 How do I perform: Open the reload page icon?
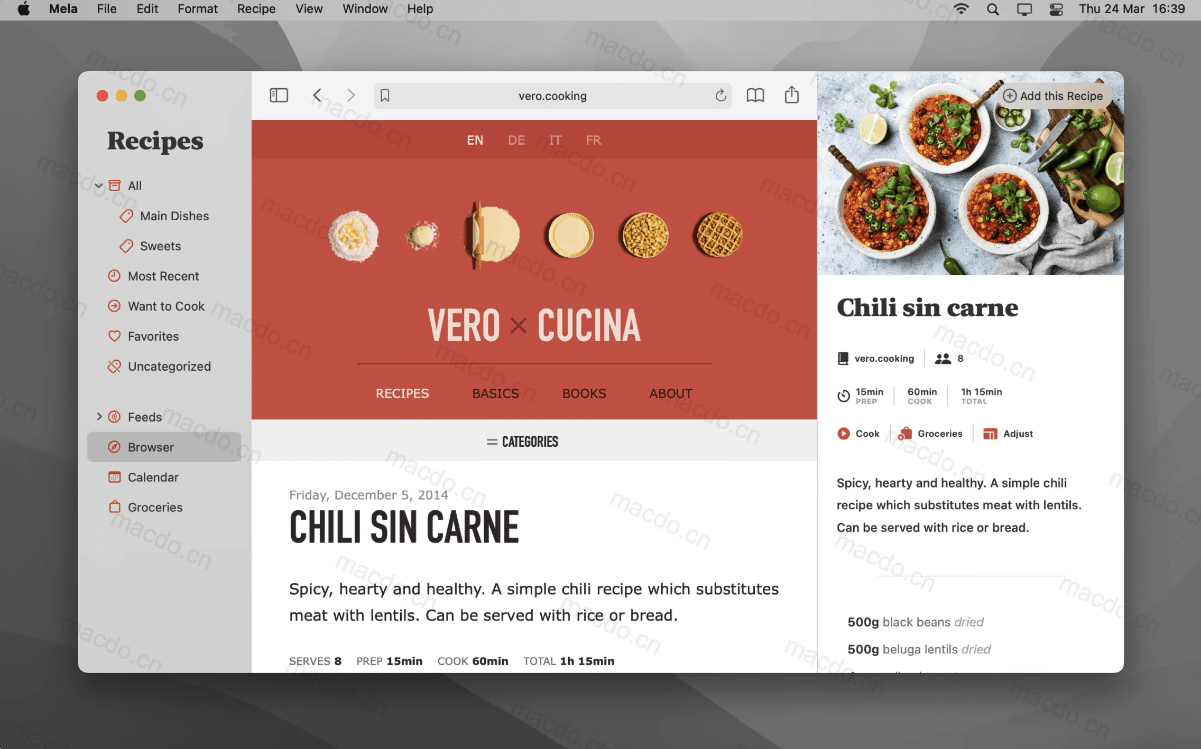tap(719, 95)
